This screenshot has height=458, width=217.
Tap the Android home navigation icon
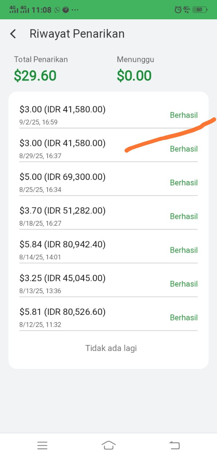coord(108,445)
